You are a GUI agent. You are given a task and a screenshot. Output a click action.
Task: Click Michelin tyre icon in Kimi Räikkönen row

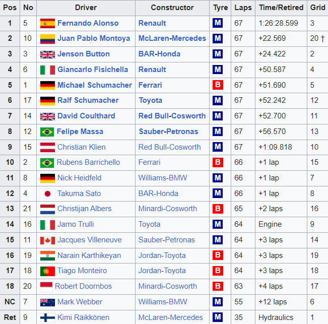(218, 317)
